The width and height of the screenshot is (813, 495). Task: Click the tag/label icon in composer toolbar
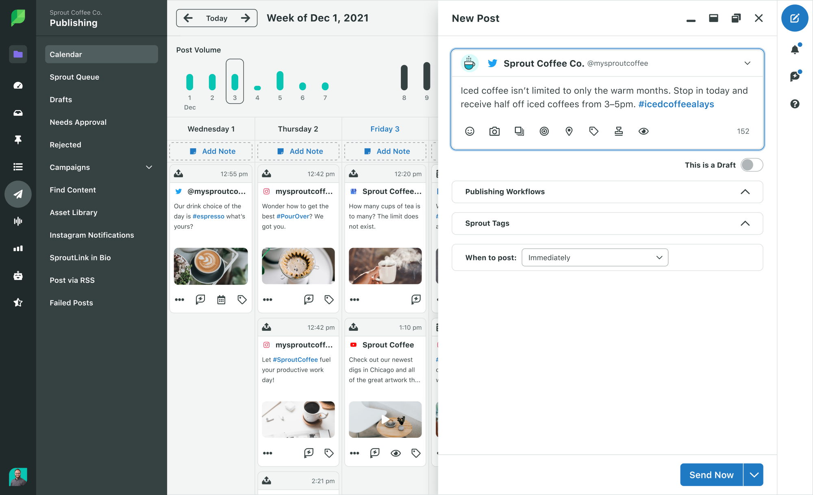coord(594,130)
